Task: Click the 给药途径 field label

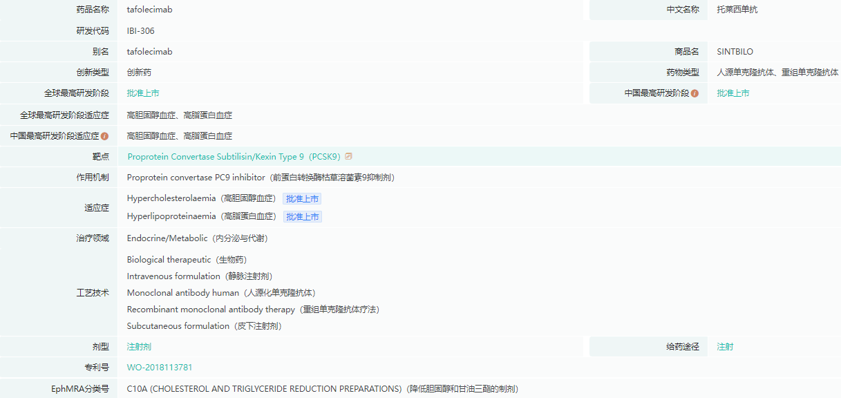Action: coord(683,347)
